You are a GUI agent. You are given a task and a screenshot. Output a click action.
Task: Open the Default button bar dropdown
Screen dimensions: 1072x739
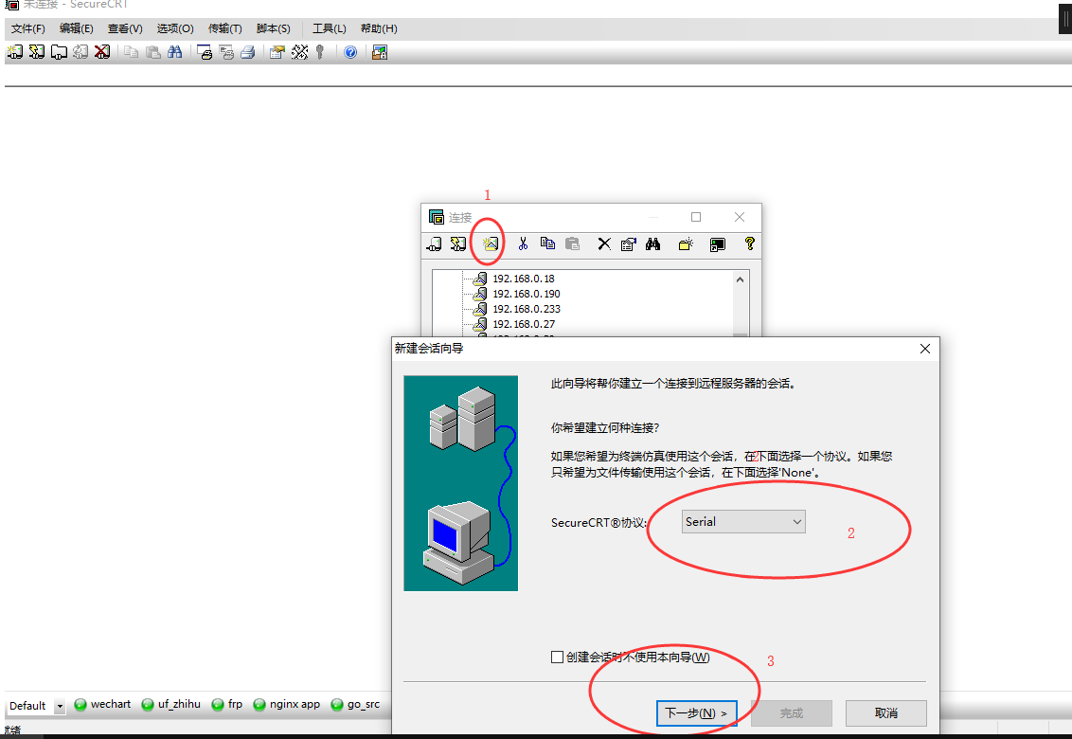[60, 706]
